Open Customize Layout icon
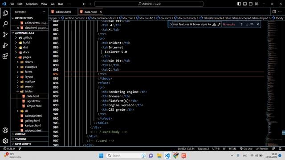The height and width of the screenshot is (160, 285). 256,4
